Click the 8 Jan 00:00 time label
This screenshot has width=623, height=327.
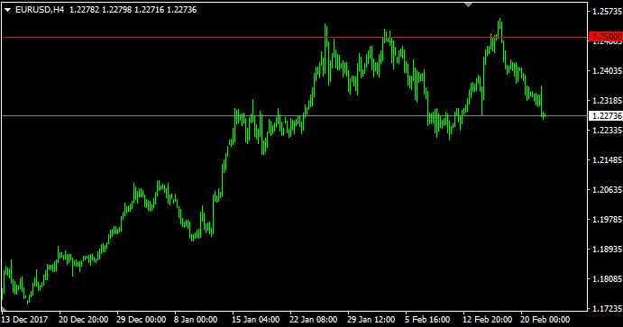[196, 320]
